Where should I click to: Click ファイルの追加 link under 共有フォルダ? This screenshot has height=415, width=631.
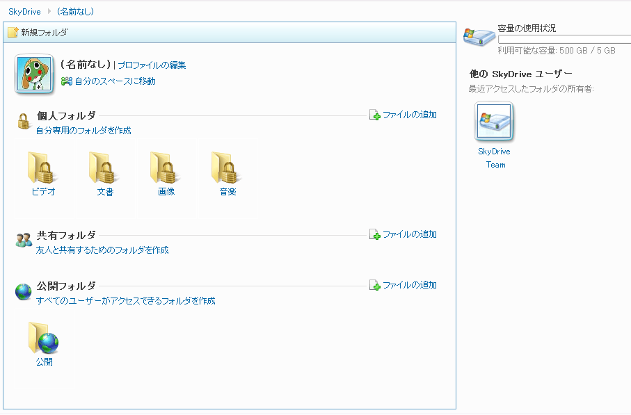(x=410, y=234)
